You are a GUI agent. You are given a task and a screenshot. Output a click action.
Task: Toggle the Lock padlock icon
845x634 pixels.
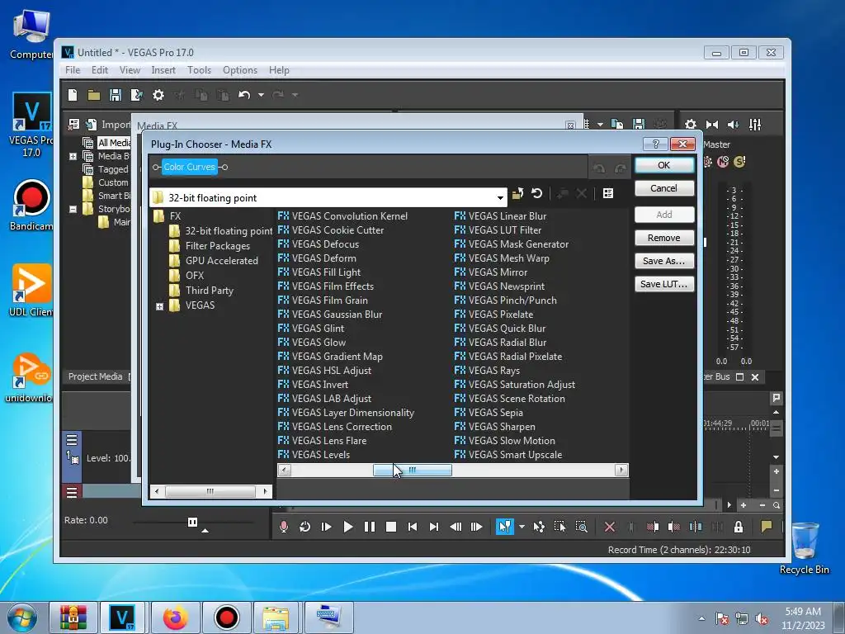[739, 527]
